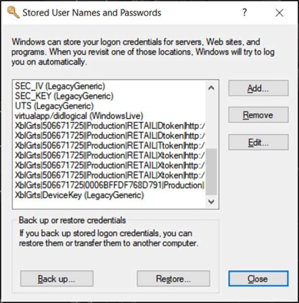This screenshot has height=303, width=299.
Task: Select the first XblGrts Dtoken entry
Action: tap(110, 126)
